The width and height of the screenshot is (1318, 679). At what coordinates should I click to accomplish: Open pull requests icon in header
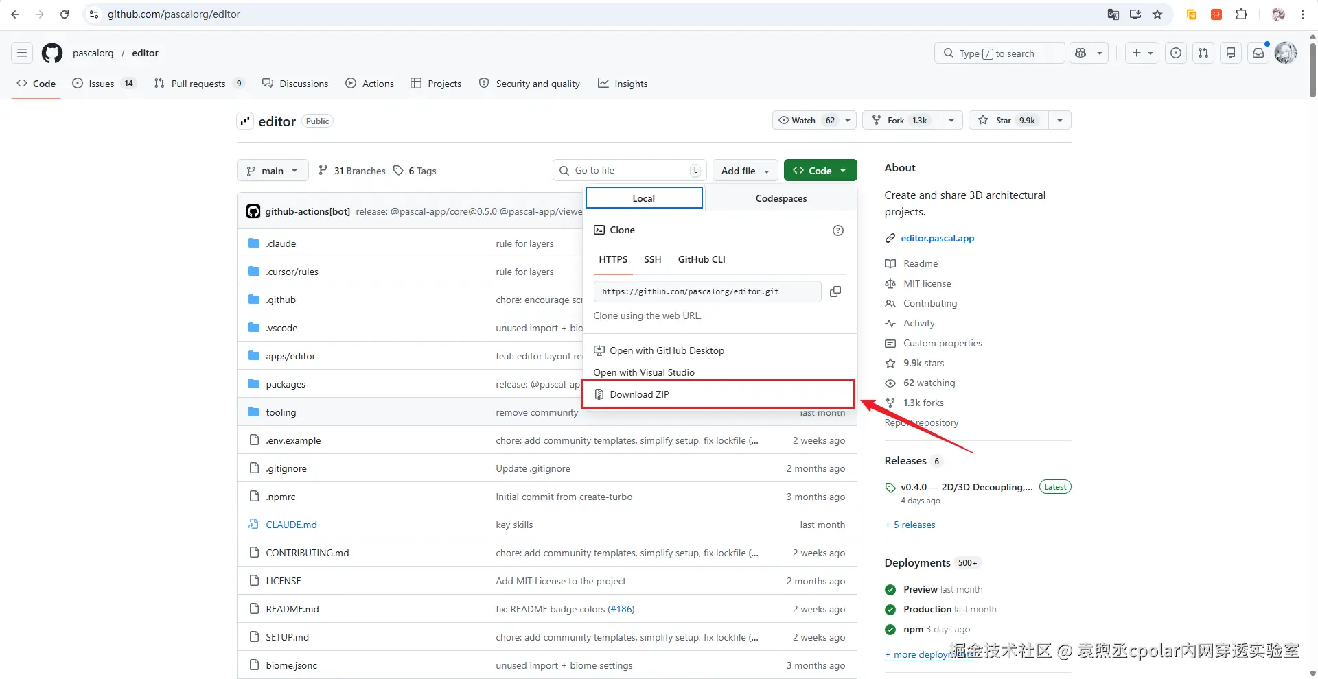[x=1203, y=53]
